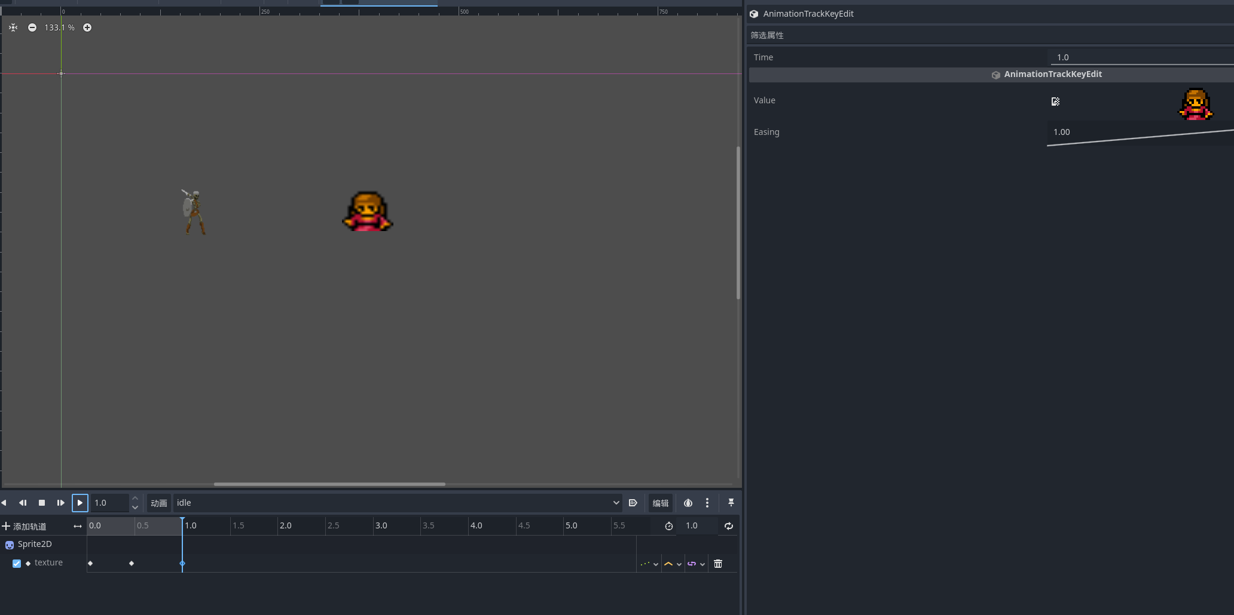Click the Value texture edit icon
This screenshot has width=1234, height=615.
(x=1056, y=102)
